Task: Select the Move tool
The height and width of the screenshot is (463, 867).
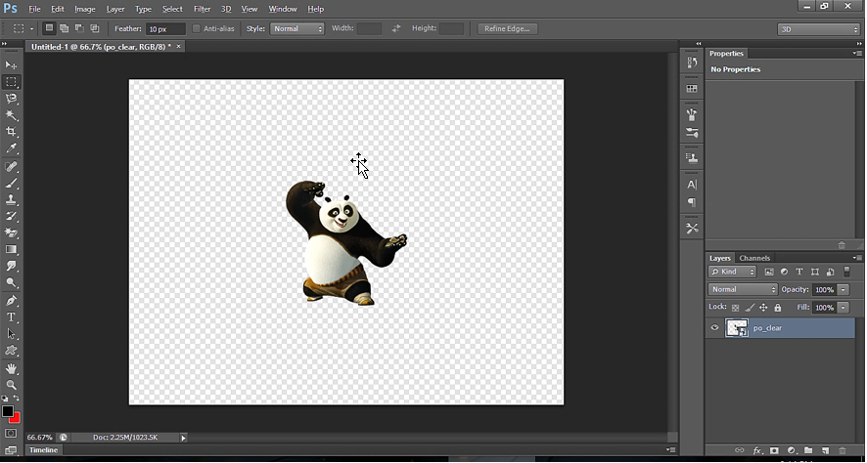Action: [11, 65]
